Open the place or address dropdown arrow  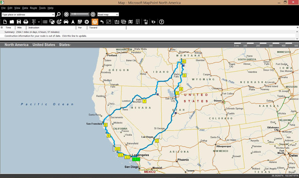point(53,14)
